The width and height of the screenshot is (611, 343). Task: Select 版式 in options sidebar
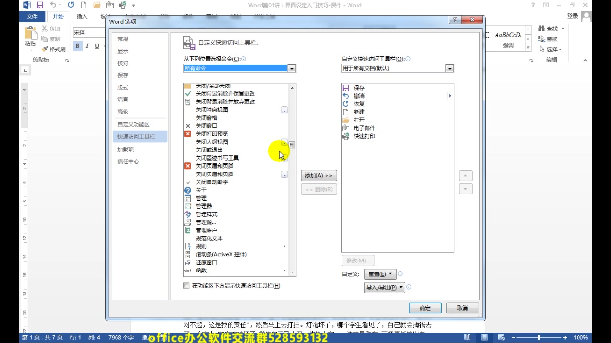(139, 87)
